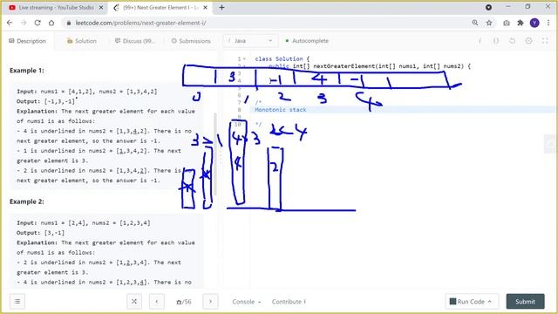Go to the browser home page icon
The height and width of the screenshot is (314, 558).
coord(51,23)
